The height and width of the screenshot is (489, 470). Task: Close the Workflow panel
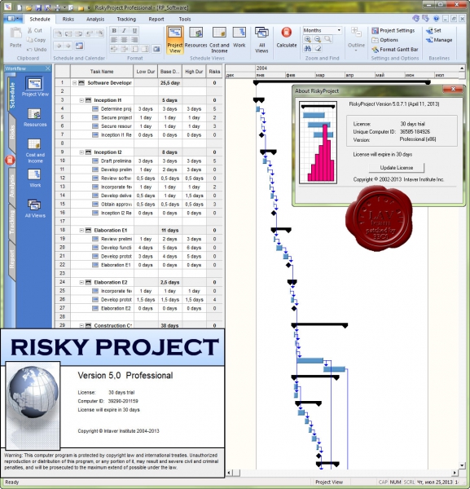point(48,68)
